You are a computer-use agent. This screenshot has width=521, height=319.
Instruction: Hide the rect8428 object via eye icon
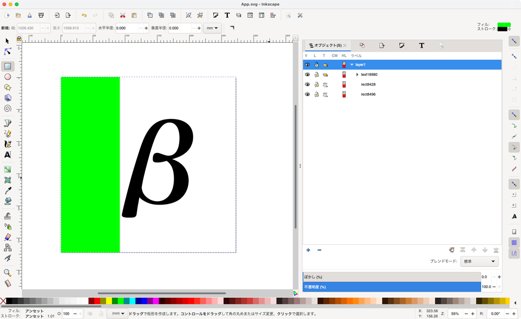(307, 85)
